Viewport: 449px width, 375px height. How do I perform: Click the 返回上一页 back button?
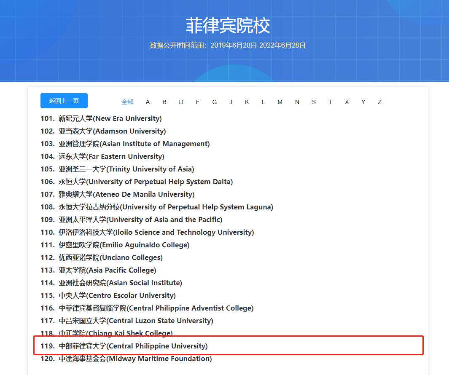pyautogui.click(x=64, y=101)
